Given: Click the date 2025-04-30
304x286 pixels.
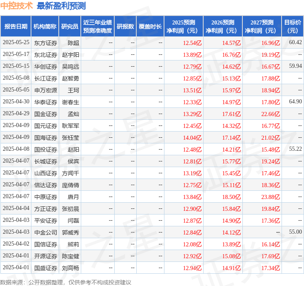Looking at the screenshot, I should coord(16,101).
